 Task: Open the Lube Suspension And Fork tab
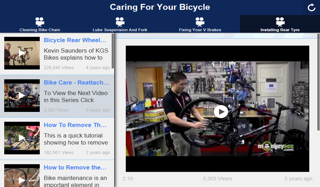tap(120, 30)
